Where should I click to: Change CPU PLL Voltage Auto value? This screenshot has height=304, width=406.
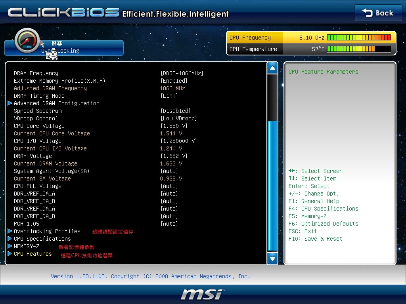pyautogui.click(x=169, y=186)
